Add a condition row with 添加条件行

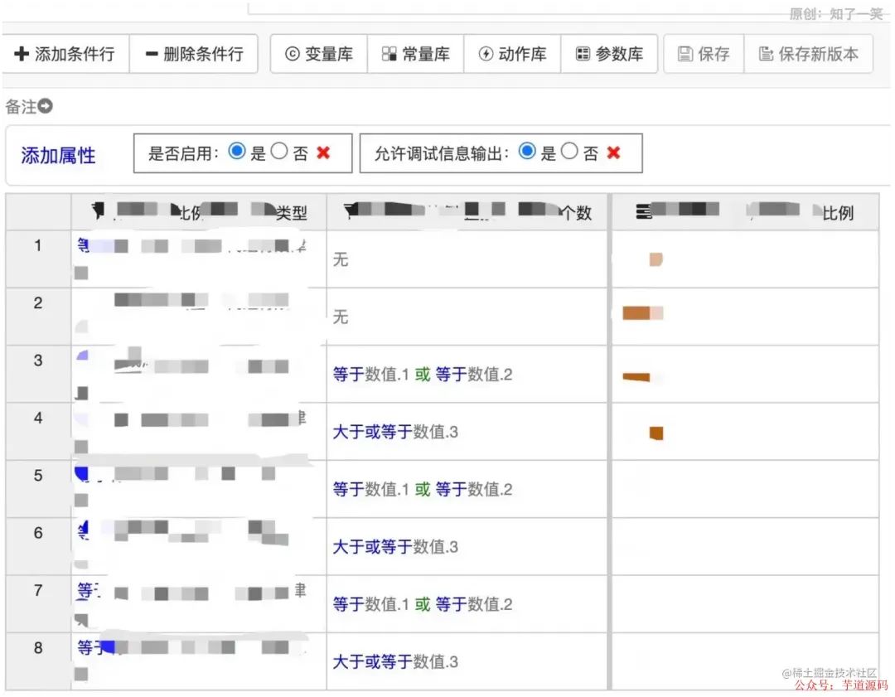(x=65, y=53)
